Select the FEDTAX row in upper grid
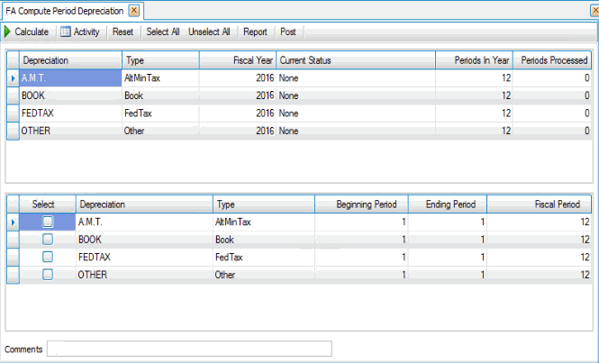The height and width of the screenshot is (363, 599). (x=70, y=113)
